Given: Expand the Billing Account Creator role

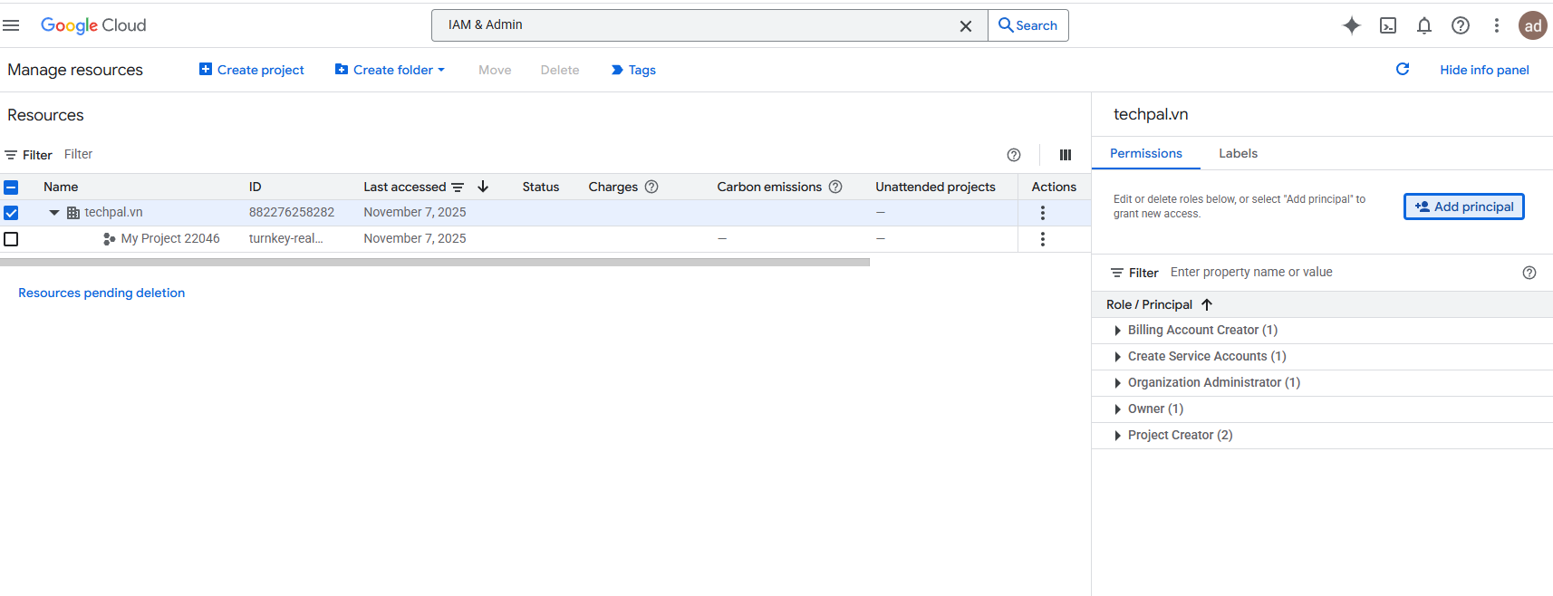Looking at the screenshot, I should pos(1117,331).
